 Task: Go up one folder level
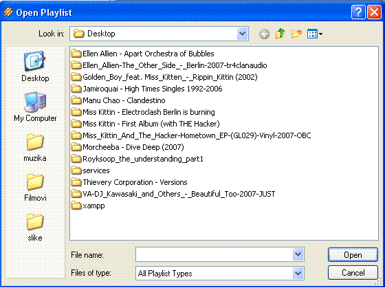[x=280, y=34]
